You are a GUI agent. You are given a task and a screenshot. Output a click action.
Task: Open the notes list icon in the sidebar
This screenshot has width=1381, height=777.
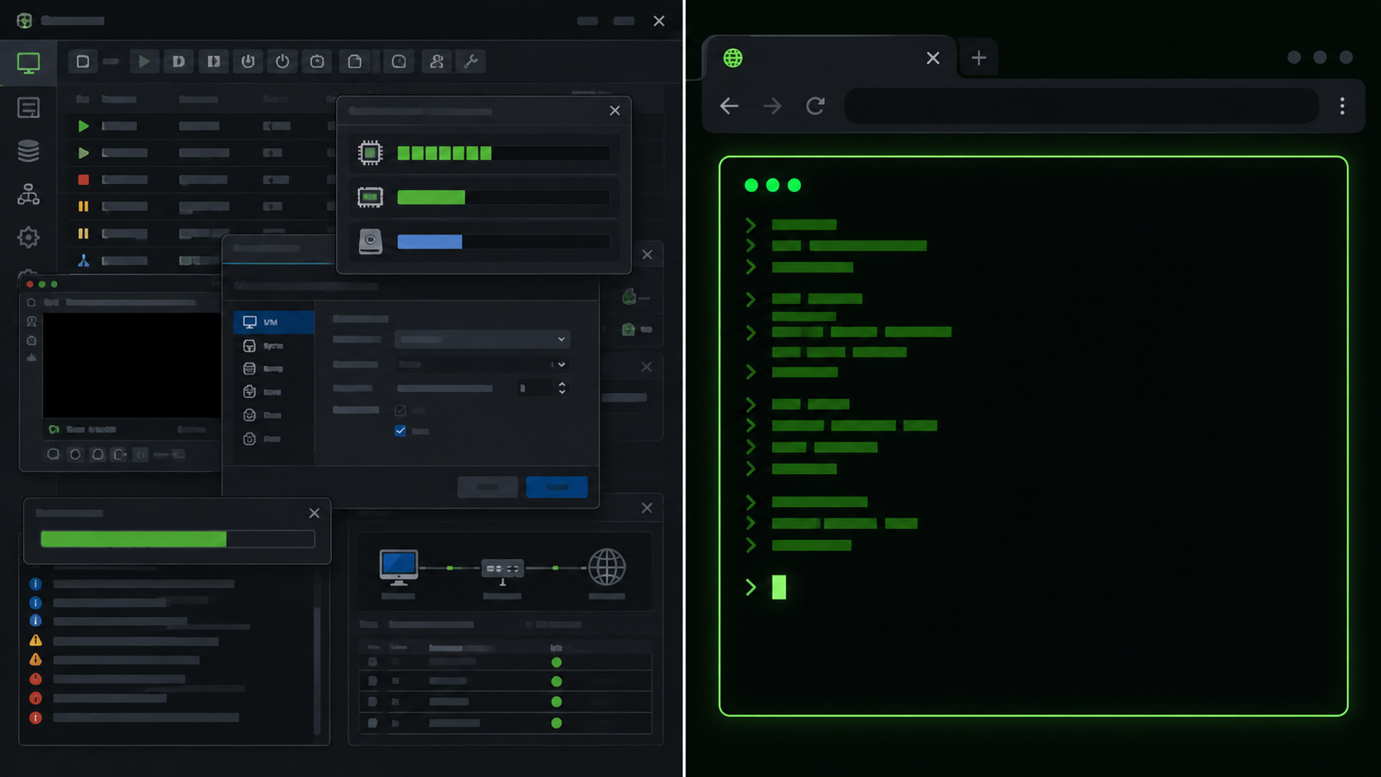click(28, 107)
